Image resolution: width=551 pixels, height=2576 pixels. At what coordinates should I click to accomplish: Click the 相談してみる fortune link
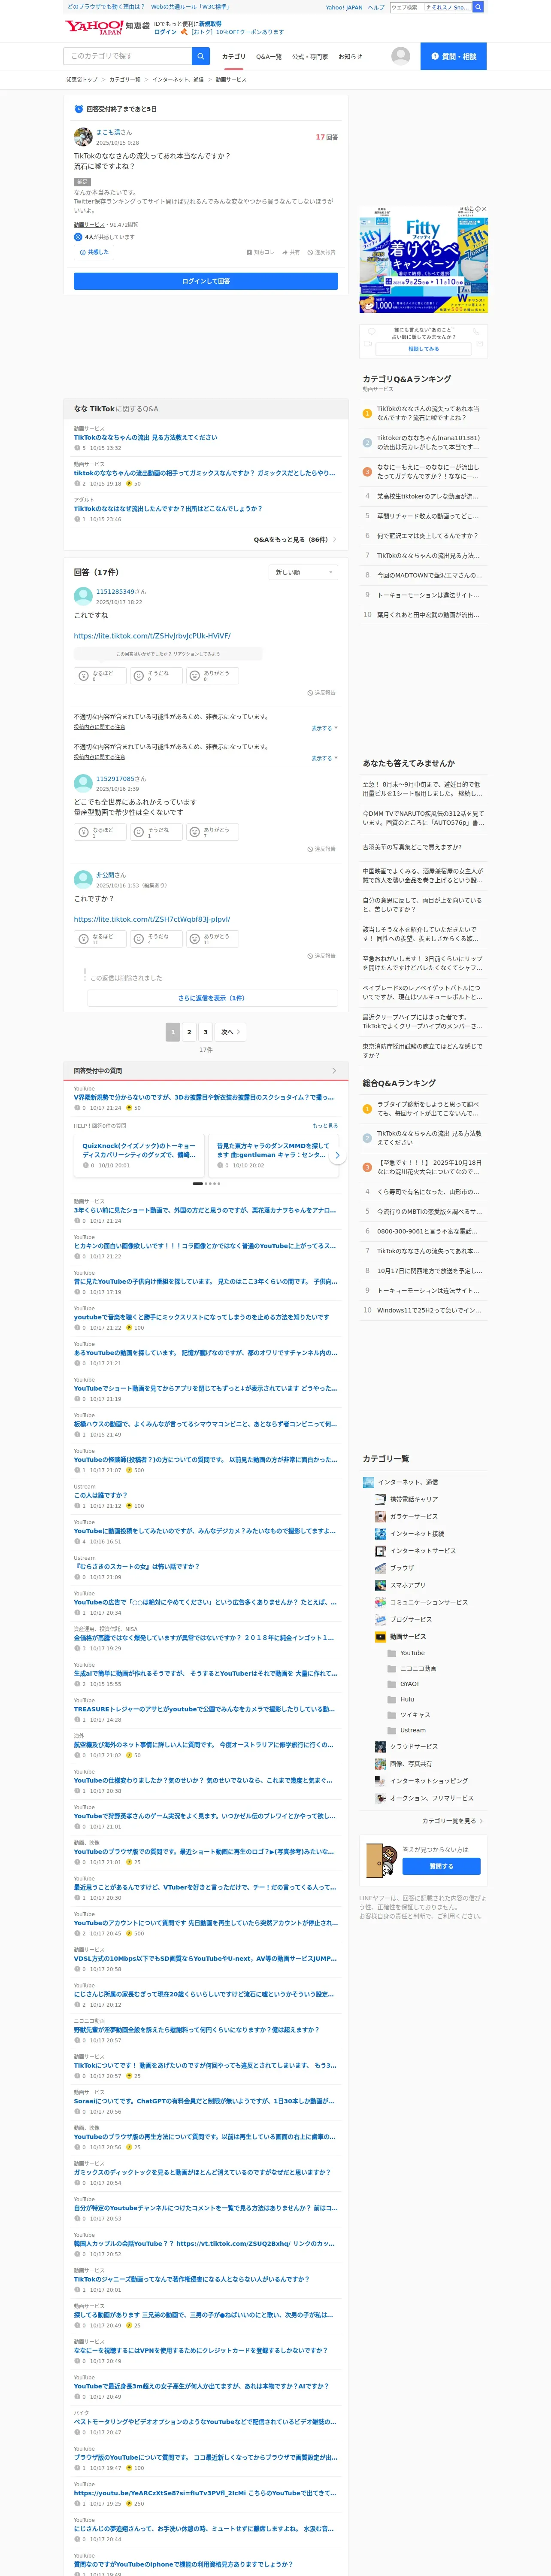pyautogui.click(x=423, y=349)
